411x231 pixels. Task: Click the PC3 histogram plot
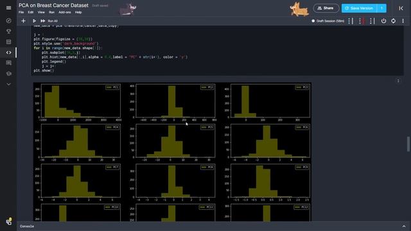pyautogui.click(x=270, y=101)
